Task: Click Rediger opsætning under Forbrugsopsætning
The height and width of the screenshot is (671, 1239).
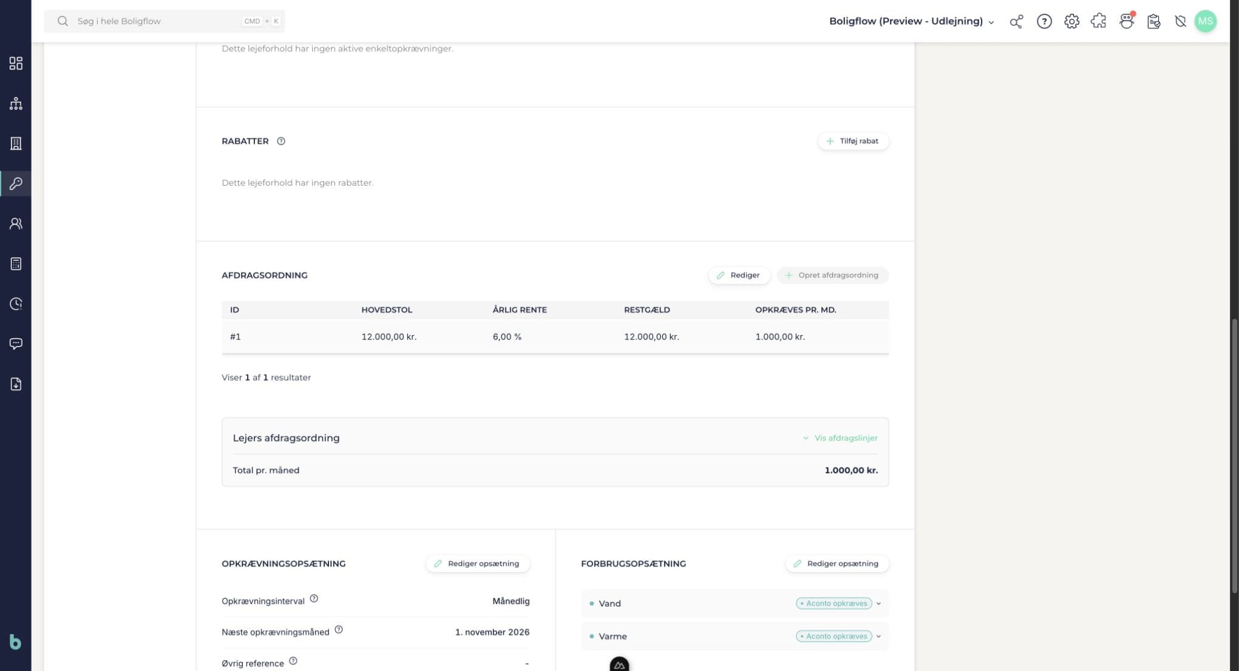Action: tap(837, 564)
